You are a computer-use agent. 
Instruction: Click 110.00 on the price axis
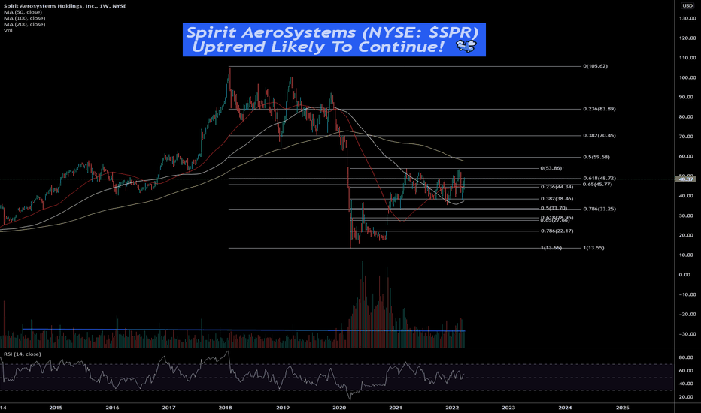click(x=687, y=58)
